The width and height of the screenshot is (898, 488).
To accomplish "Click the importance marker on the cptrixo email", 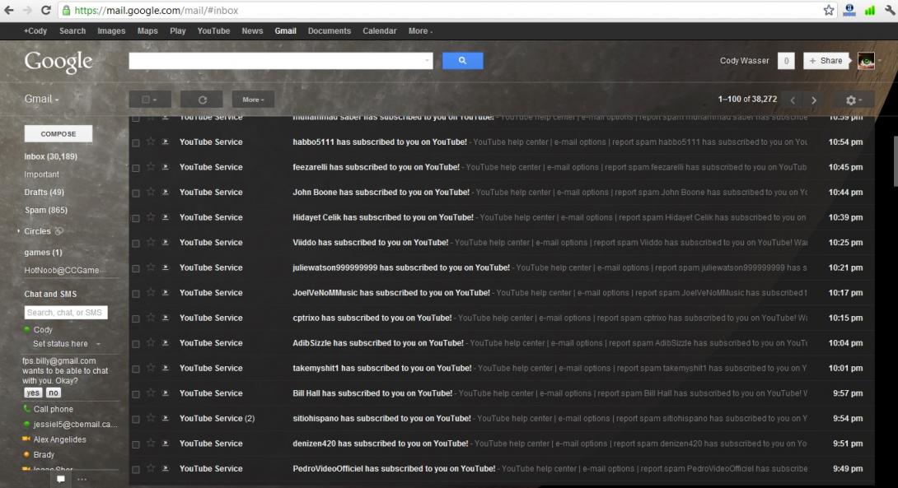I will point(166,318).
